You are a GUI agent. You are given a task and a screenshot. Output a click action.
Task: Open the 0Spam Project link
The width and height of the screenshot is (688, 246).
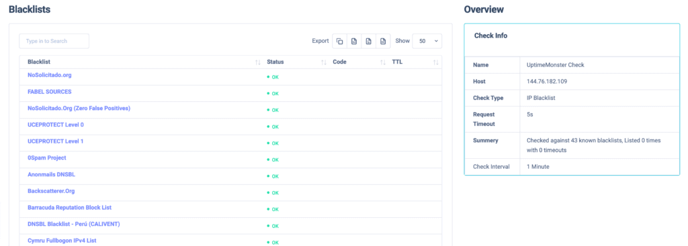(x=47, y=158)
